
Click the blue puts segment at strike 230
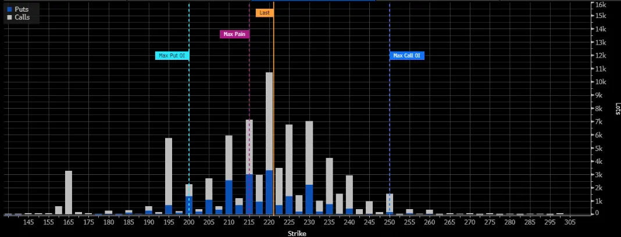pyautogui.click(x=309, y=200)
